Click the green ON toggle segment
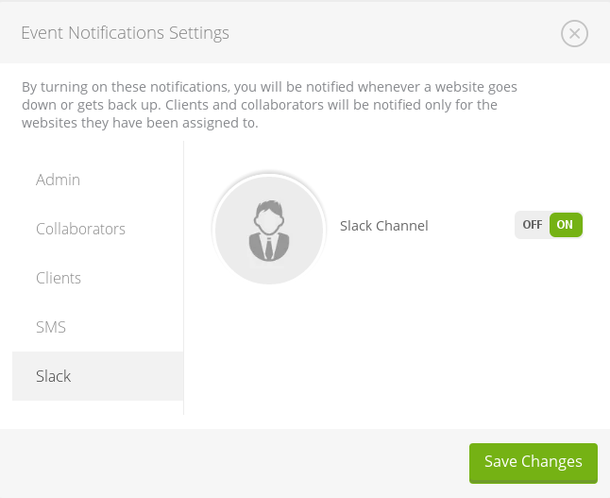The image size is (610, 498). pos(566,225)
